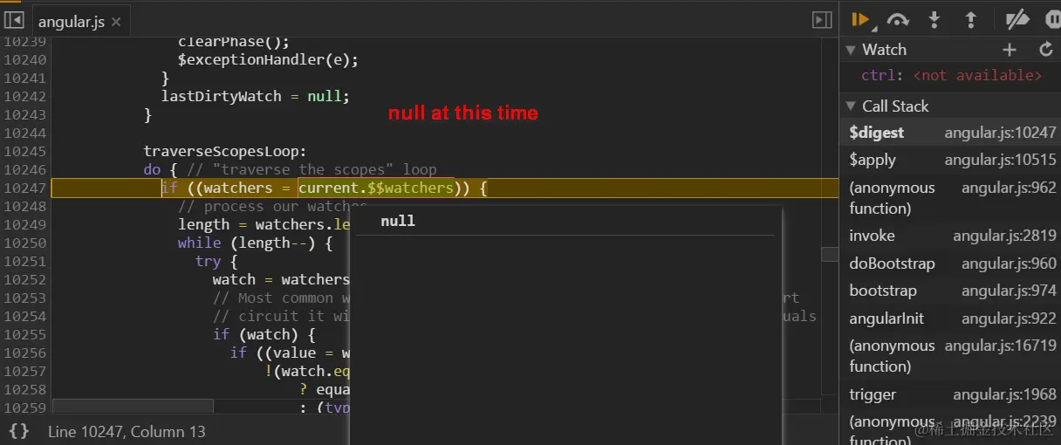1061x445 pixels.
Task: Click $exceptionHandler(e); code line
Action: (x=268, y=59)
